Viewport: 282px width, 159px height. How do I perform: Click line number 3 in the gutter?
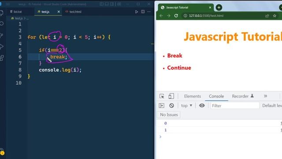coord(20,37)
